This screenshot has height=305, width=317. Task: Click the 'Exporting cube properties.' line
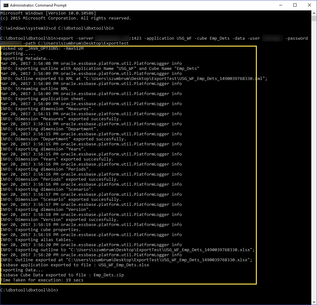click(41, 229)
